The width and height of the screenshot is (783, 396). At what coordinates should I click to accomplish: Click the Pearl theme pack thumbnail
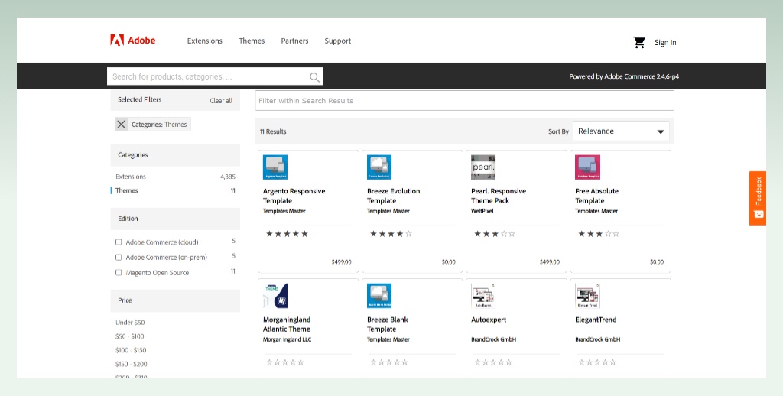coord(483,167)
